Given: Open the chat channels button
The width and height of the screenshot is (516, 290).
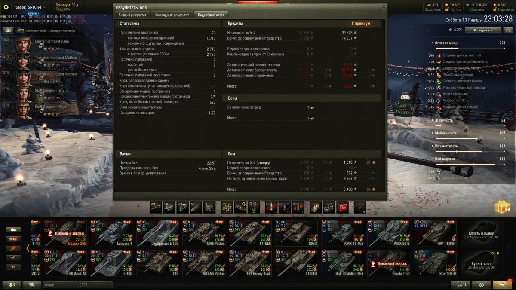Looking at the screenshot, I should coord(32,284).
